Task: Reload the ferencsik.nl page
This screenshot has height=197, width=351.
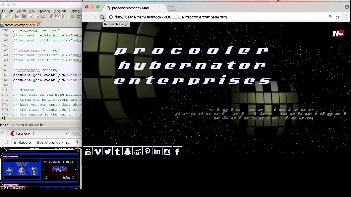Action: pos(6,142)
